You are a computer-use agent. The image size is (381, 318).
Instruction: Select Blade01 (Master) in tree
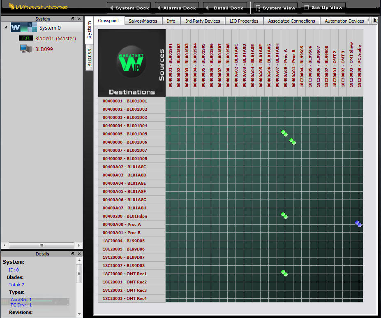[x=55, y=38]
